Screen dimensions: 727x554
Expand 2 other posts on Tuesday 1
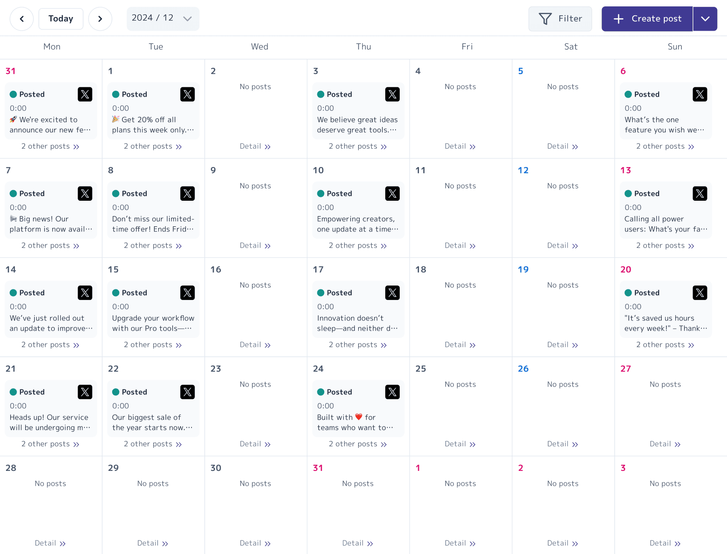(153, 146)
